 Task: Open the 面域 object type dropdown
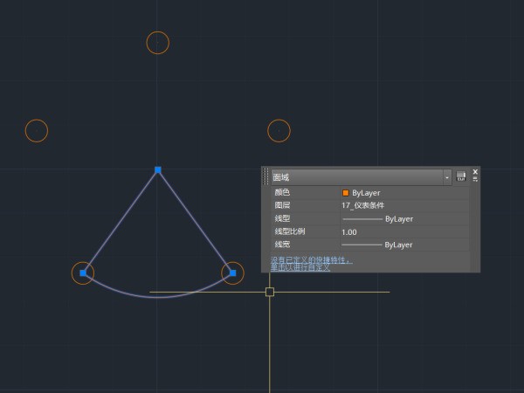coord(447,176)
